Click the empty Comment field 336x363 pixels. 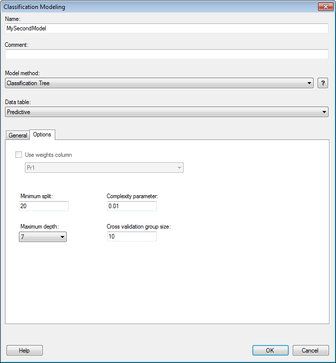pyautogui.click(x=167, y=54)
